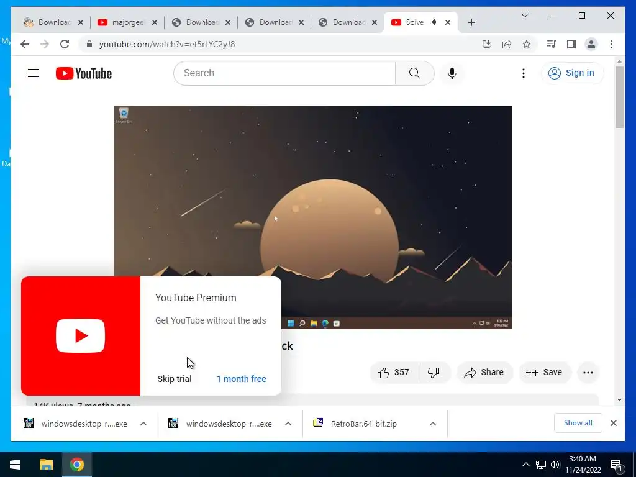Open RetroBar.64-bit.zip download
The image size is (636, 477).
[363, 424]
